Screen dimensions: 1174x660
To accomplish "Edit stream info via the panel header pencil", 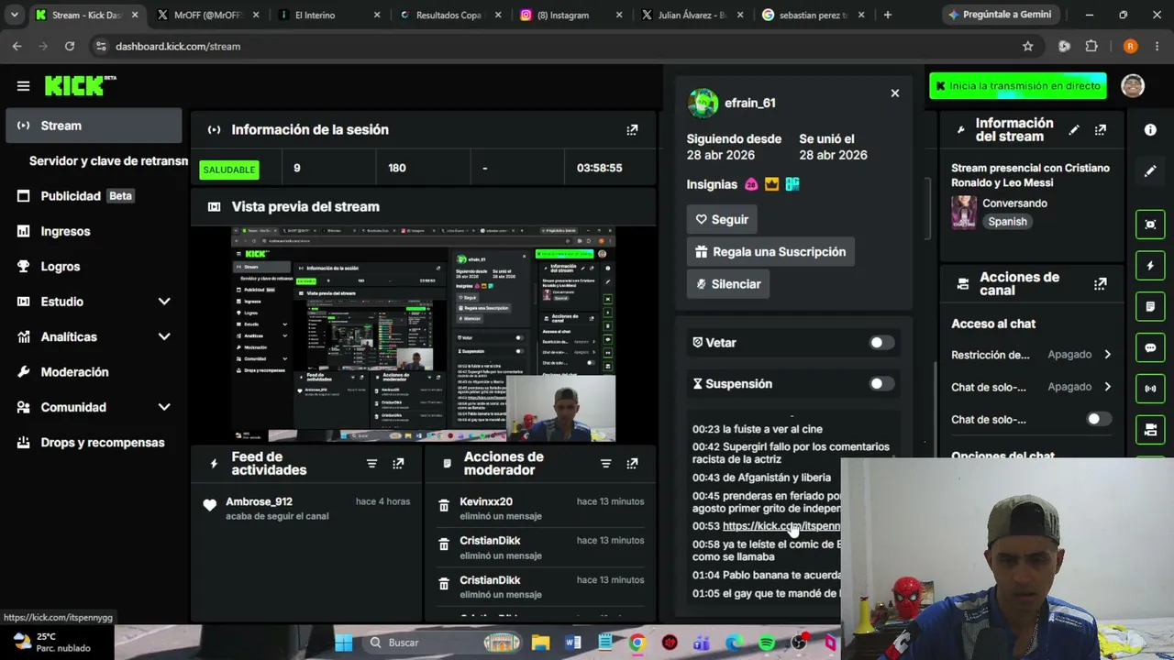I will tap(1073, 130).
